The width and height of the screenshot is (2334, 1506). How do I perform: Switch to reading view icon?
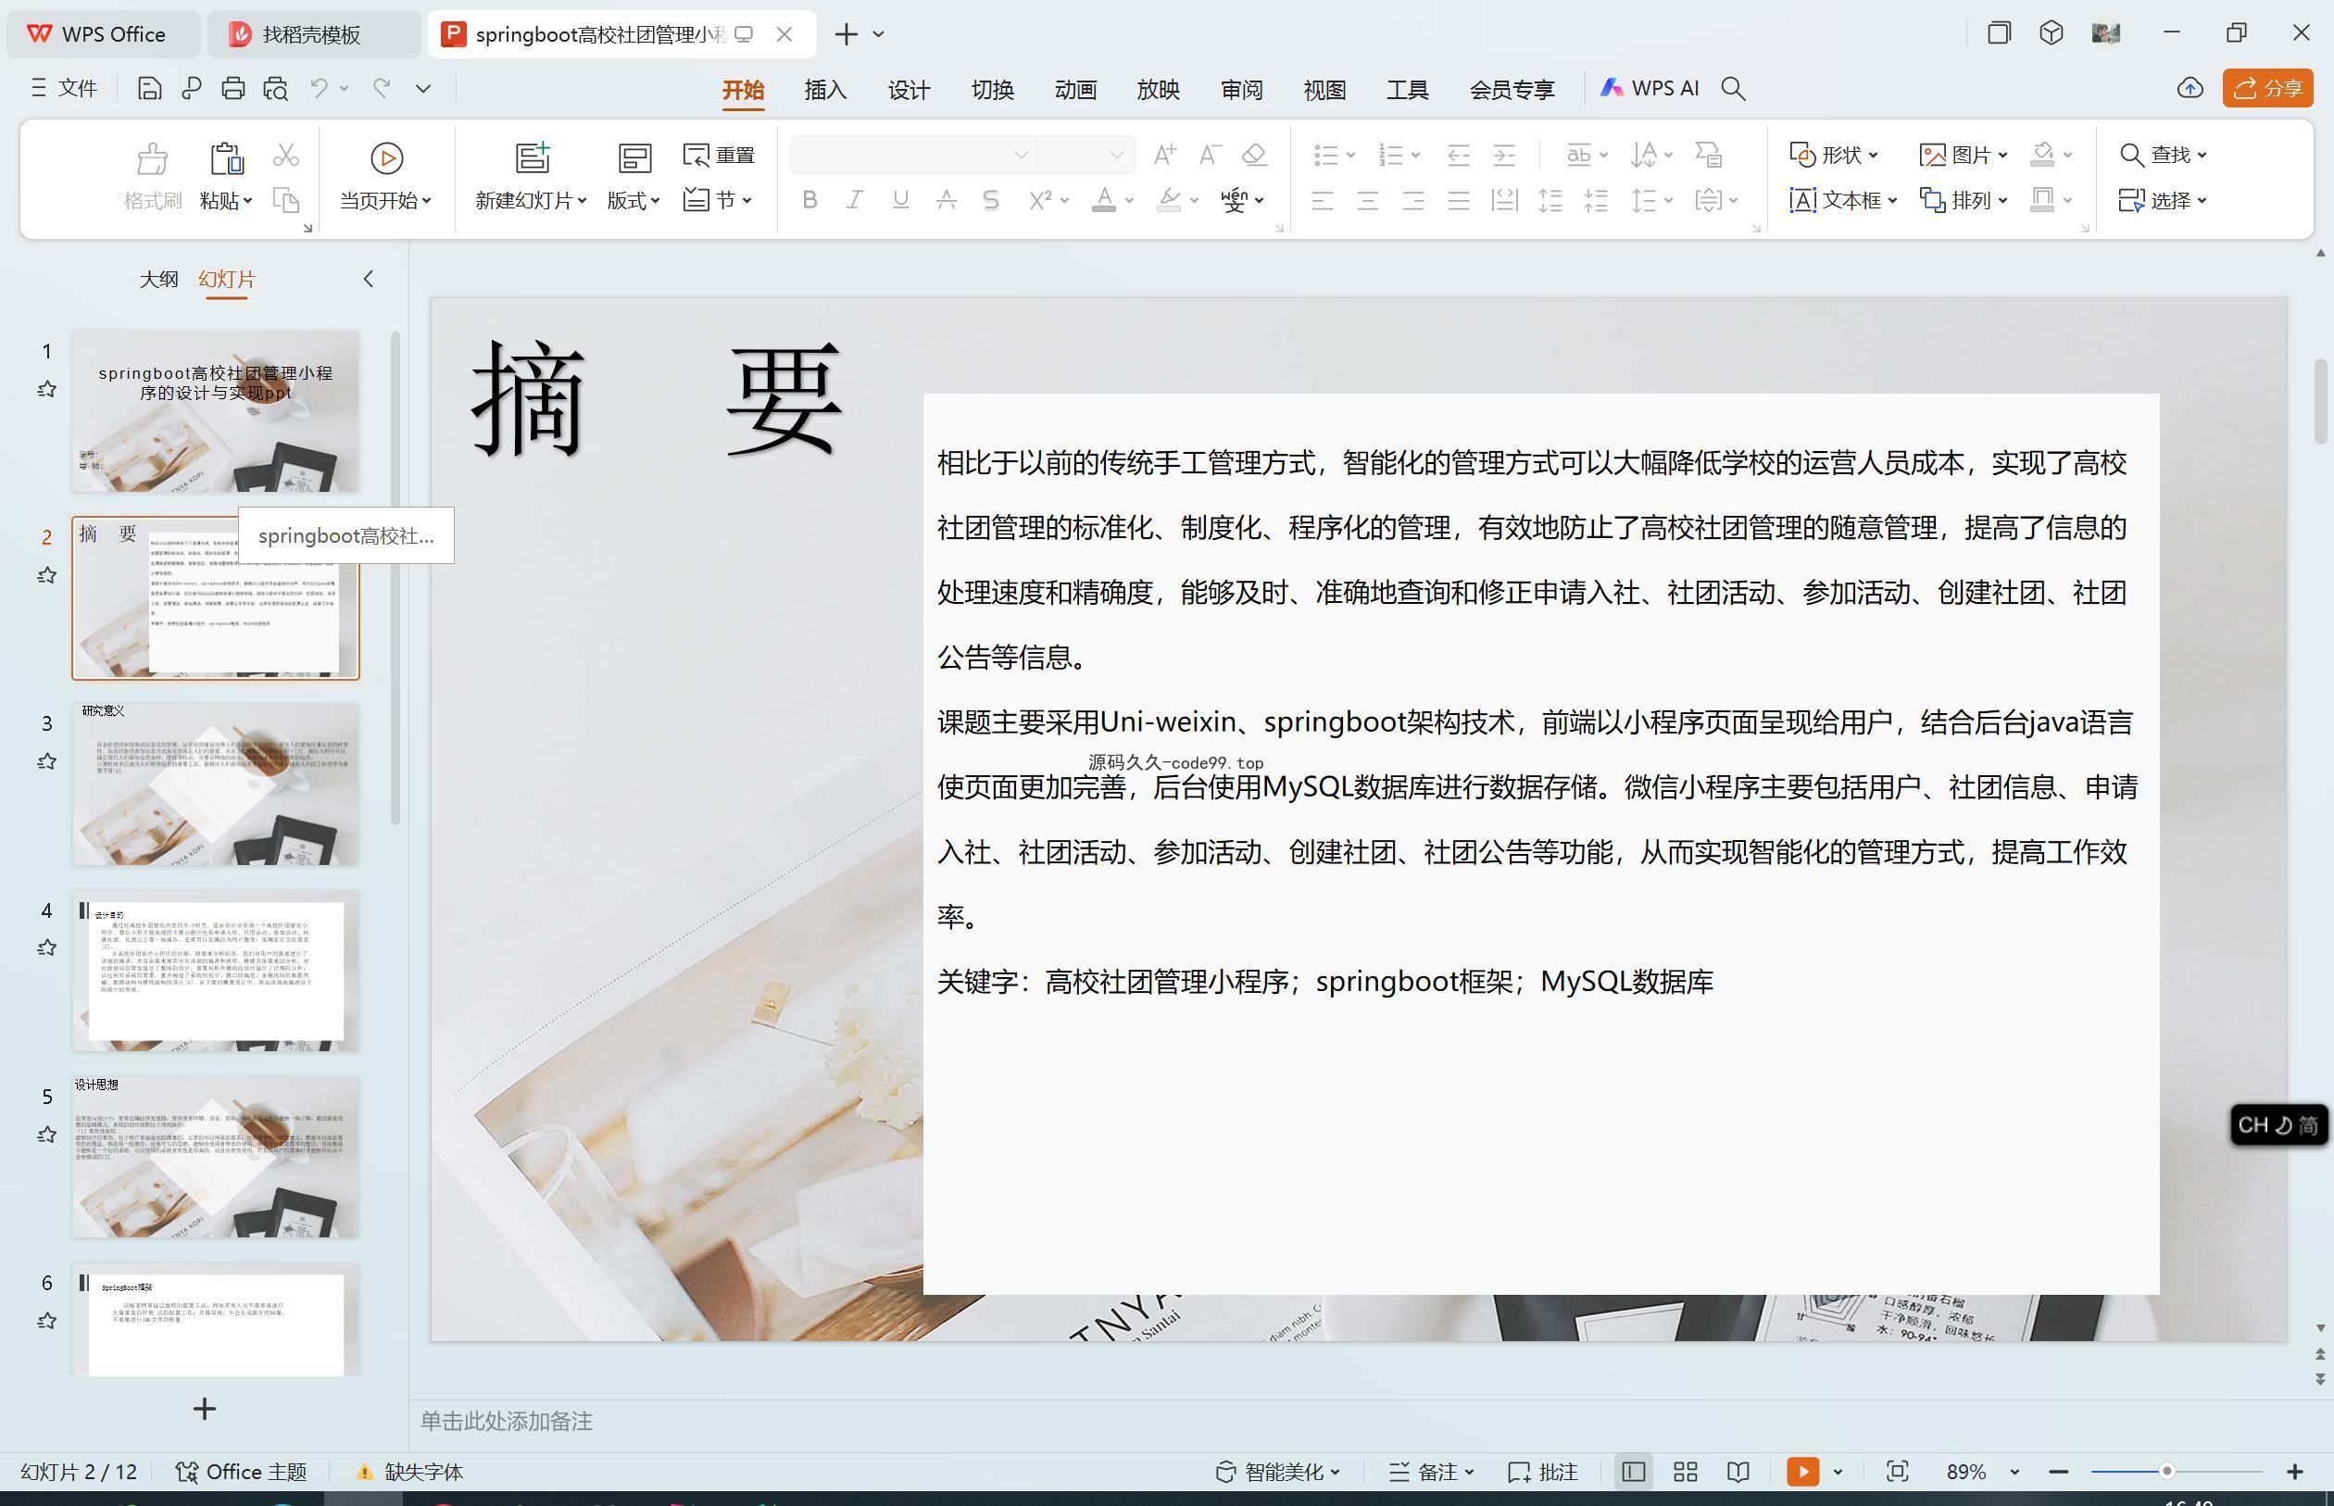pos(1738,1472)
